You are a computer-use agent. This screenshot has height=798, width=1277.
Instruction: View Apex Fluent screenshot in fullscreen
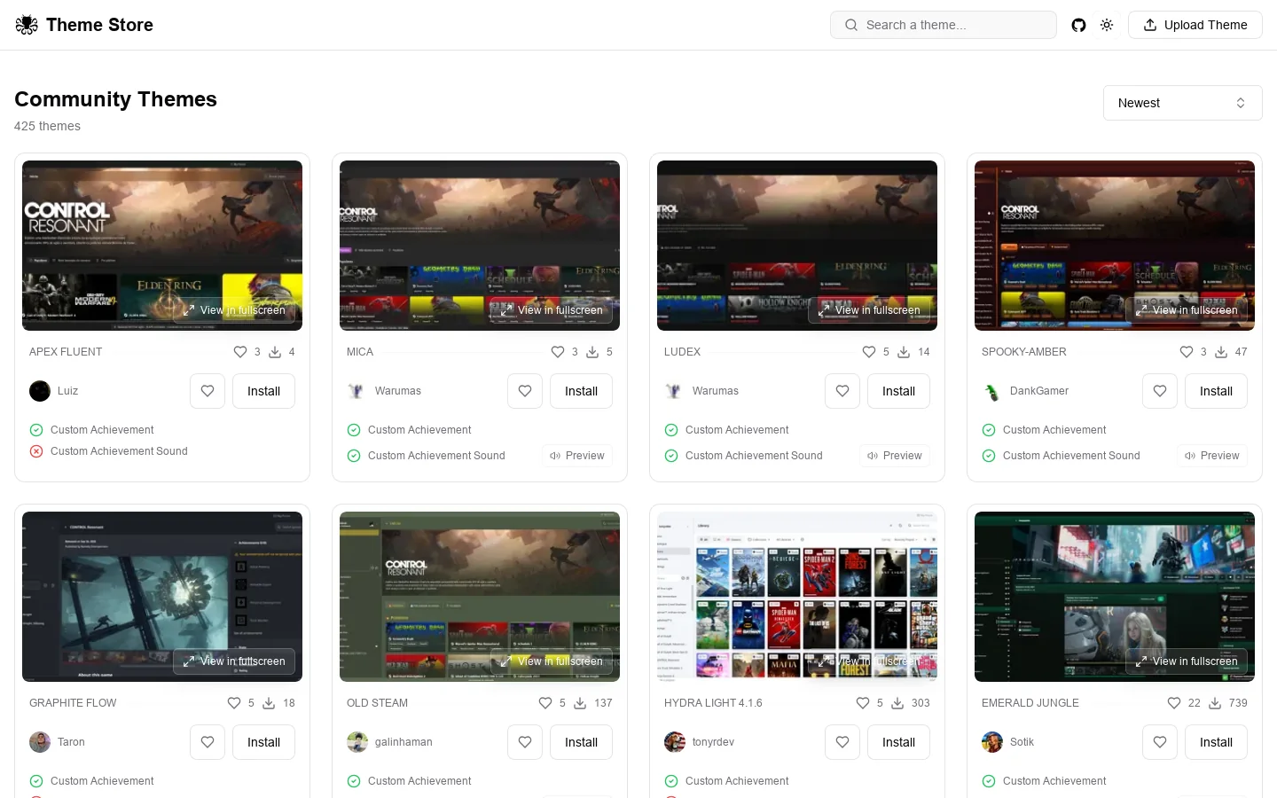pos(234,310)
